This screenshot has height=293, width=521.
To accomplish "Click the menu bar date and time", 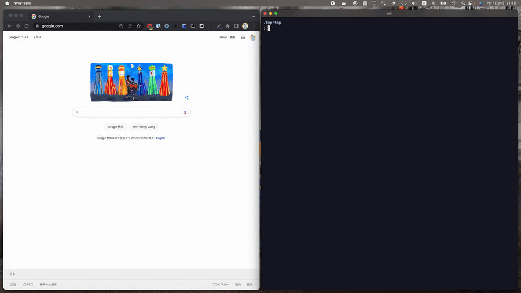I will [501, 3].
